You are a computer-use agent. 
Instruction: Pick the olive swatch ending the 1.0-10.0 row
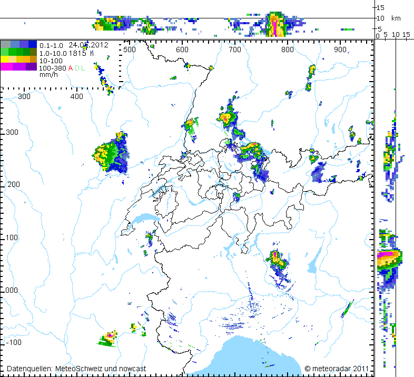[x=33, y=52]
